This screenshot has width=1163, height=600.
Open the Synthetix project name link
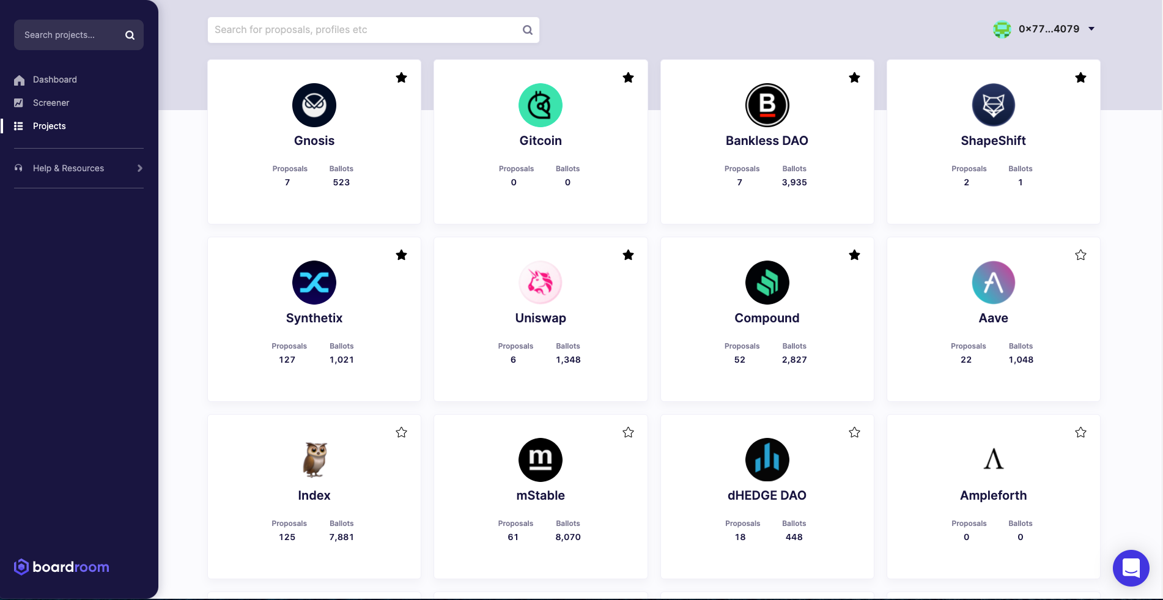point(314,318)
